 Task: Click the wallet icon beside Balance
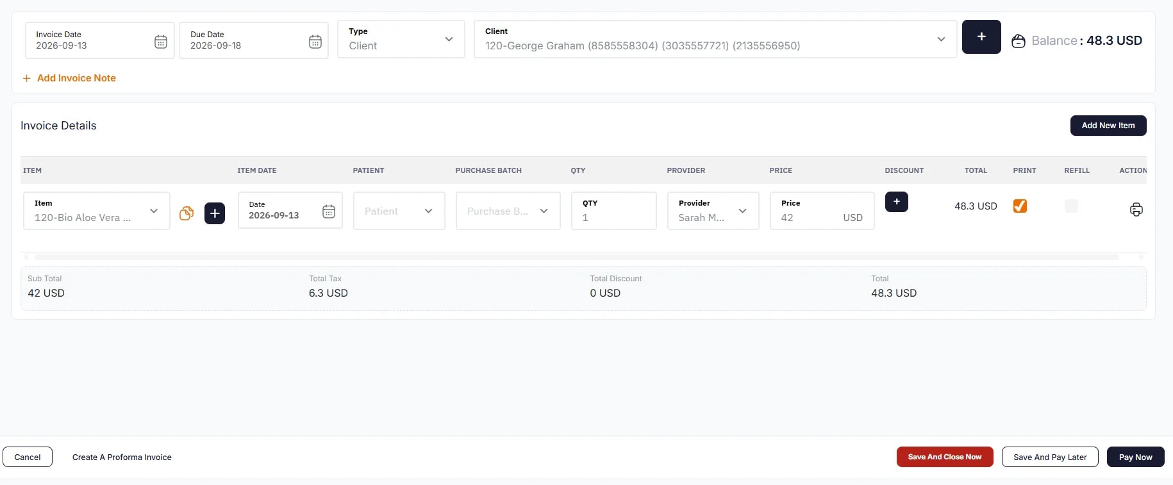pyautogui.click(x=1018, y=41)
